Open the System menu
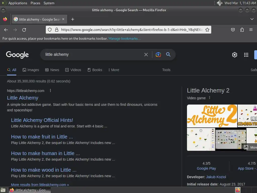Viewport: 257px width, 193px height. [49, 3]
